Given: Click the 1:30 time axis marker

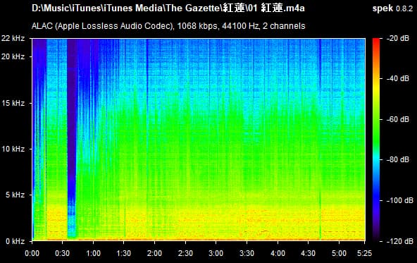Looking at the screenshot, I should click(124, 253).
